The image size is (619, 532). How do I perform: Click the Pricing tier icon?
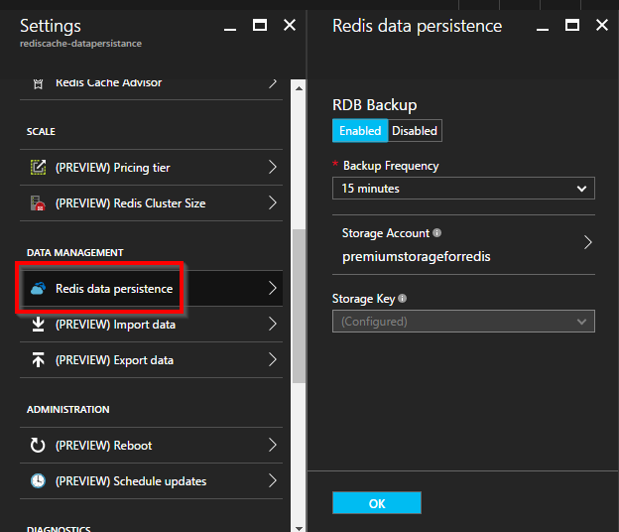click(39, 168)
